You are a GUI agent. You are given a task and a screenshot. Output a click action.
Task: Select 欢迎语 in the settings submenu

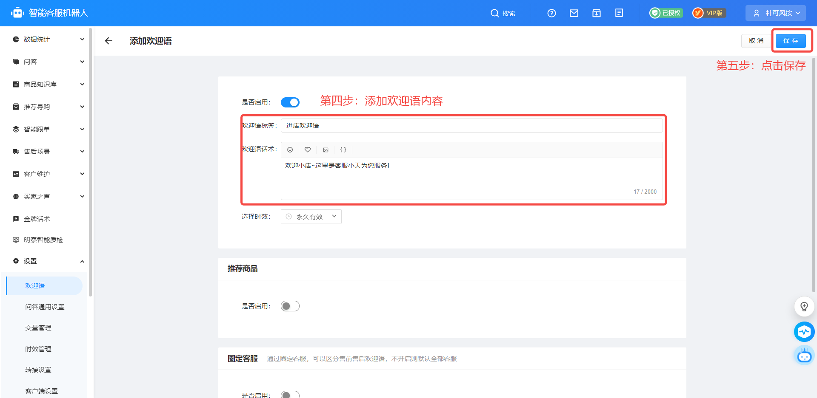44,286
